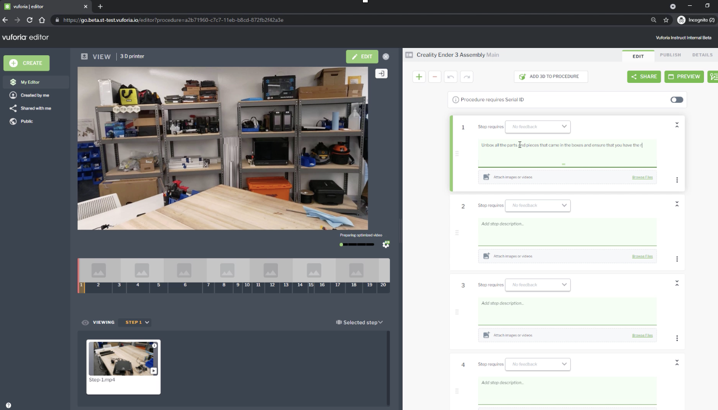Open step 1 feedback requirement dropdown

tap(538, 126)
